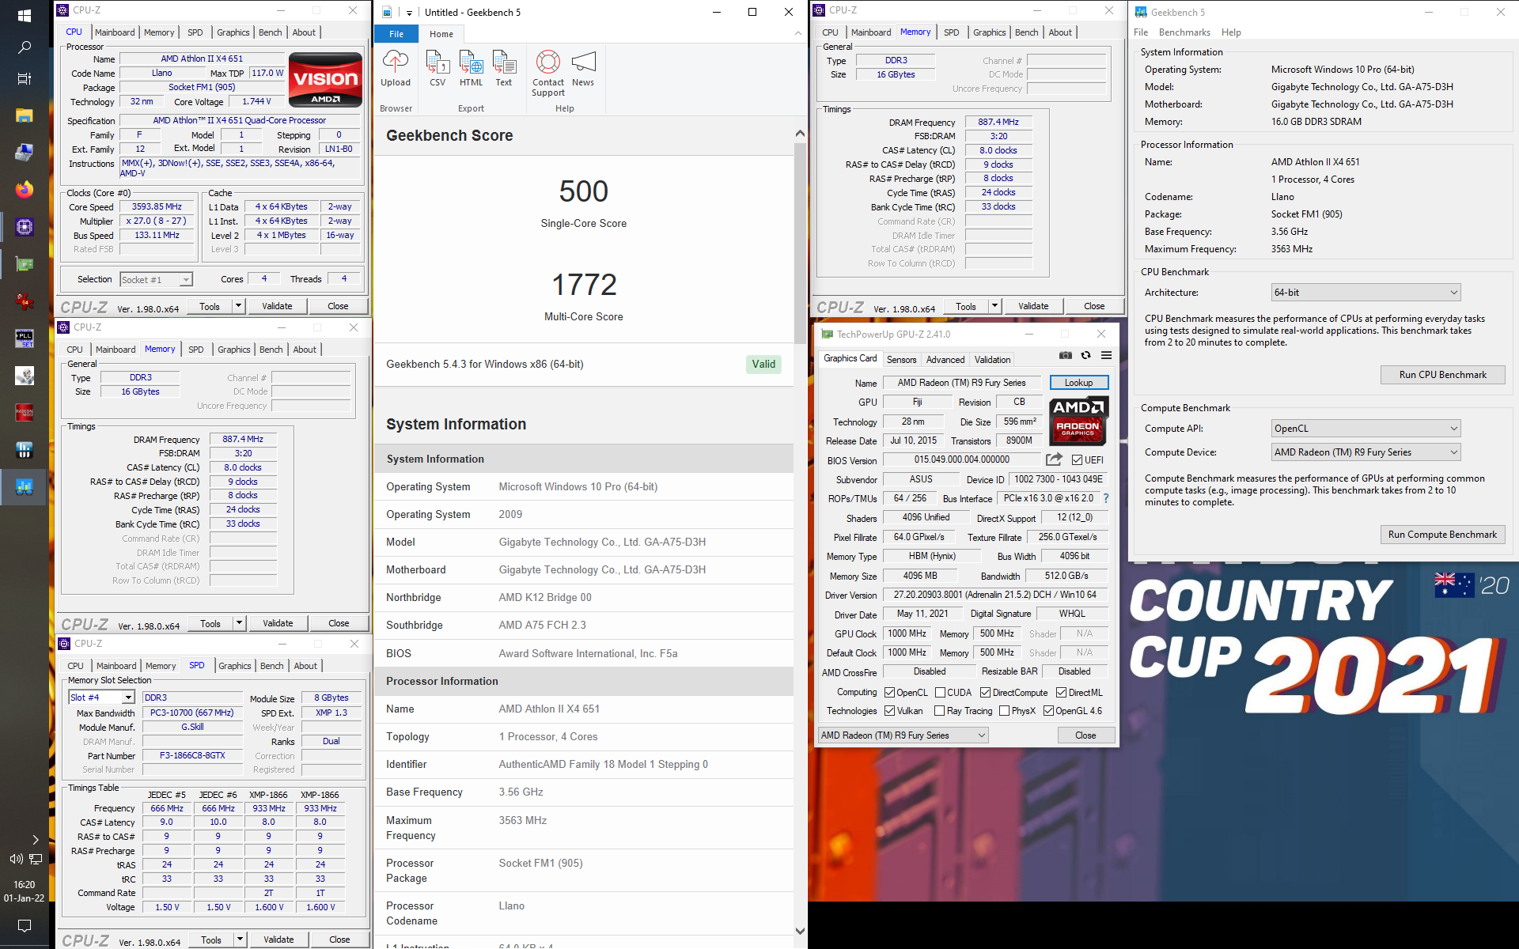
Task: Toggle the DirectML checkbox
Action: tap(1061, 692)
